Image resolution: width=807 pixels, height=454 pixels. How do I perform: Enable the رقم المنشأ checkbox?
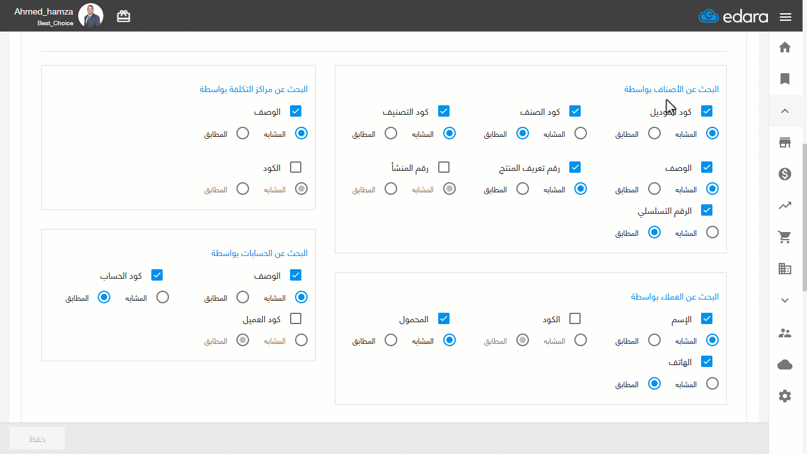[444, 167]
